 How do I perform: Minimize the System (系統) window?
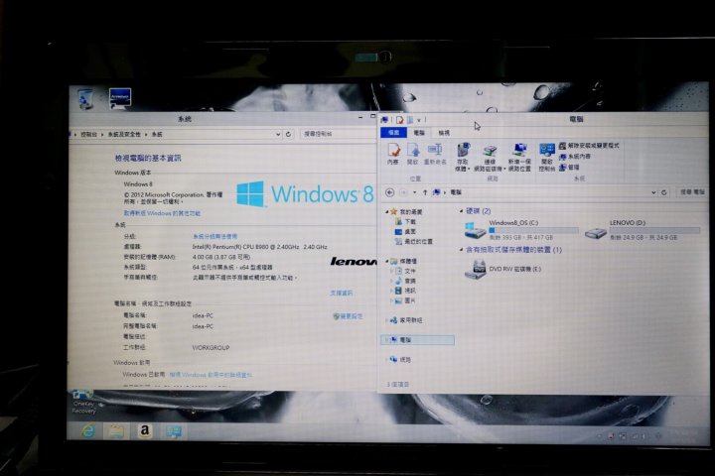[360, 117]
